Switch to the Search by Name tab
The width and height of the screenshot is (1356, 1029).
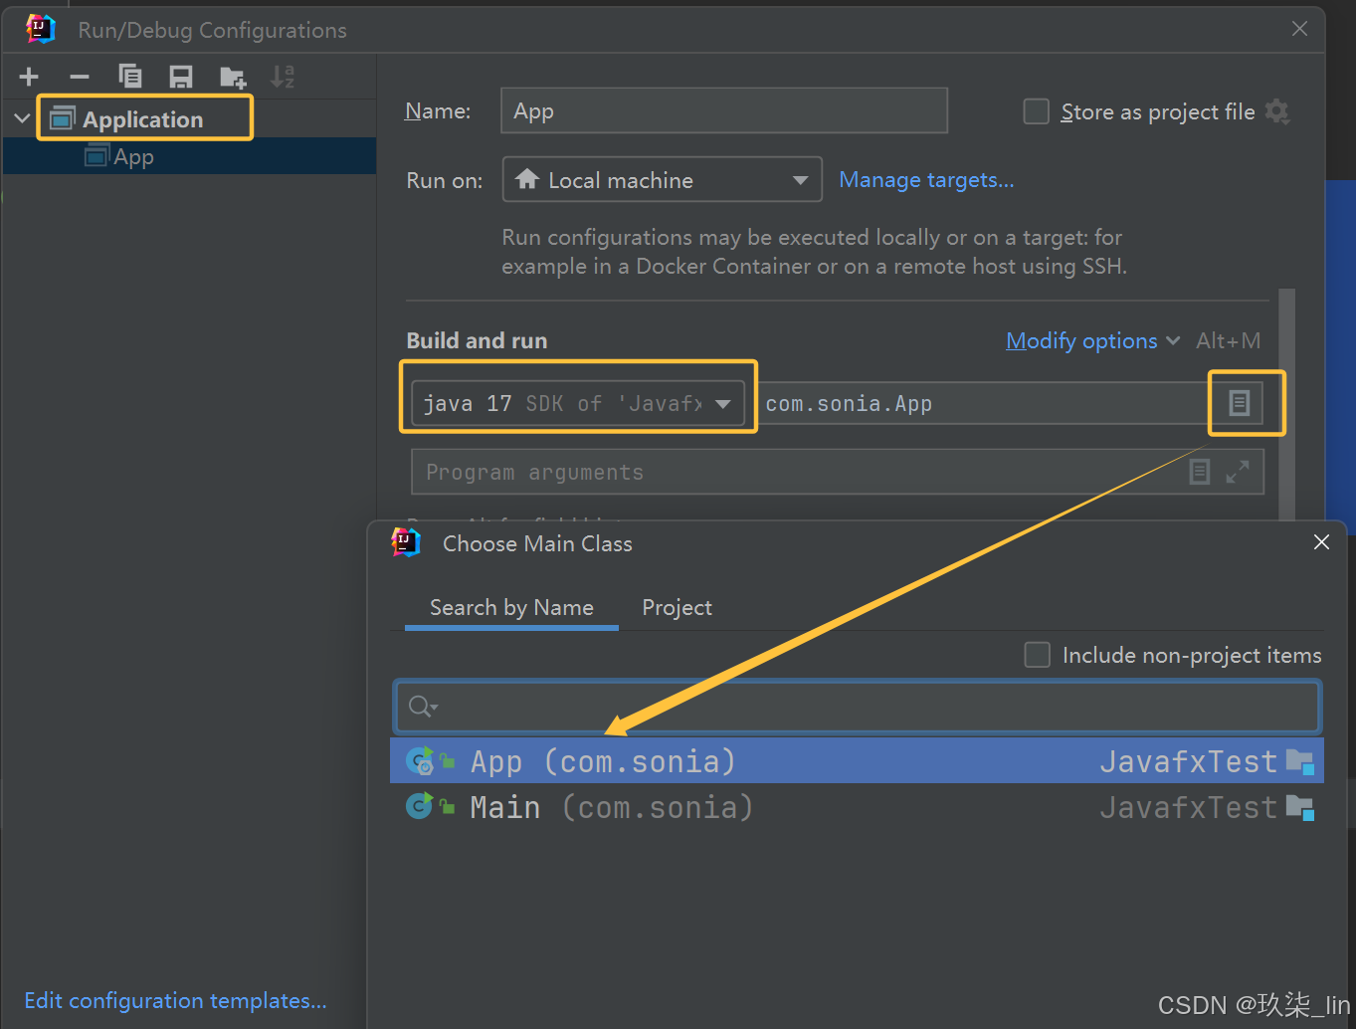[x=511, y=607]
